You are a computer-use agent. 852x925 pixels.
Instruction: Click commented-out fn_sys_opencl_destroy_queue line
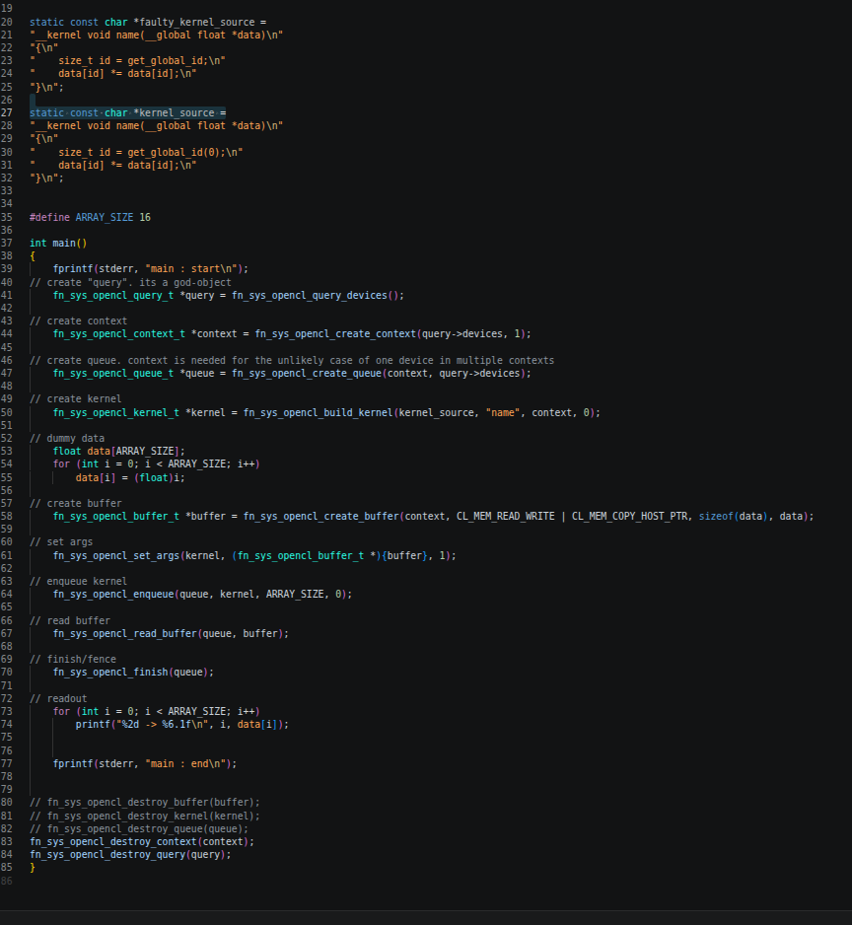pos(139,829)
